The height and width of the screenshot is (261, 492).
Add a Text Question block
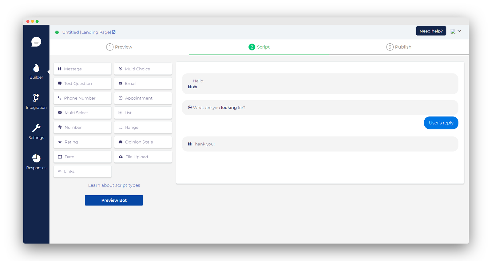click(x=82, y=83)
